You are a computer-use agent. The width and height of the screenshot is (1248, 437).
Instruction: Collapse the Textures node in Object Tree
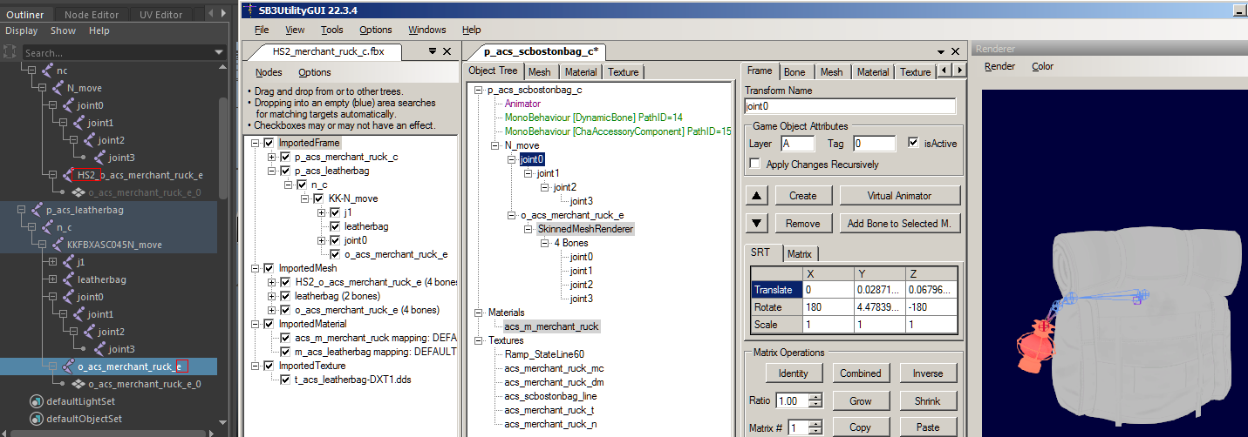(x=479, y=340)
